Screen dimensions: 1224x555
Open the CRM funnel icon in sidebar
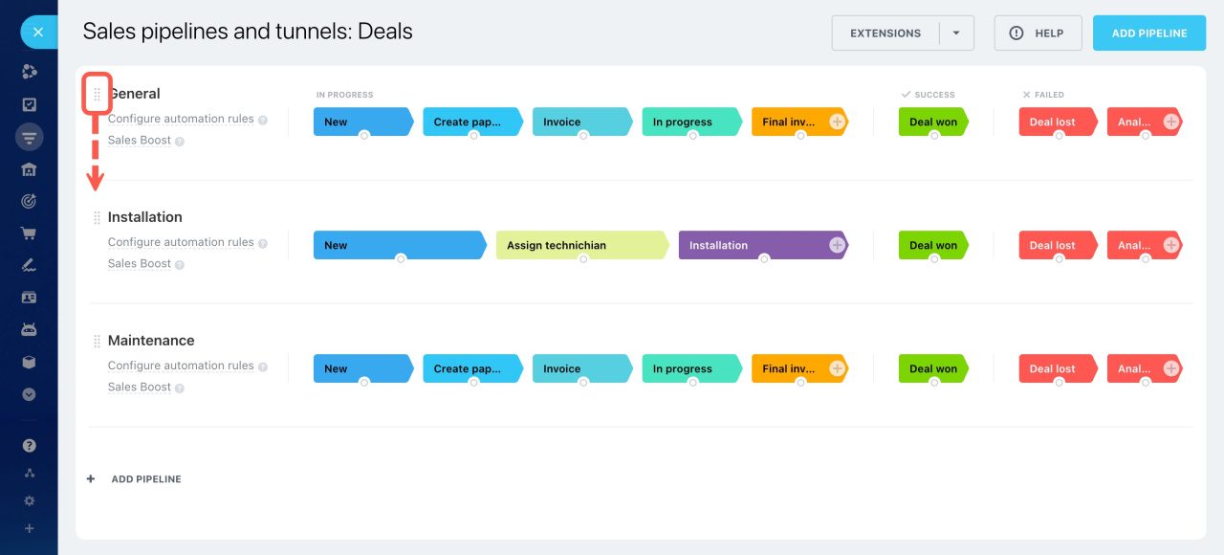tap(29, 138)
